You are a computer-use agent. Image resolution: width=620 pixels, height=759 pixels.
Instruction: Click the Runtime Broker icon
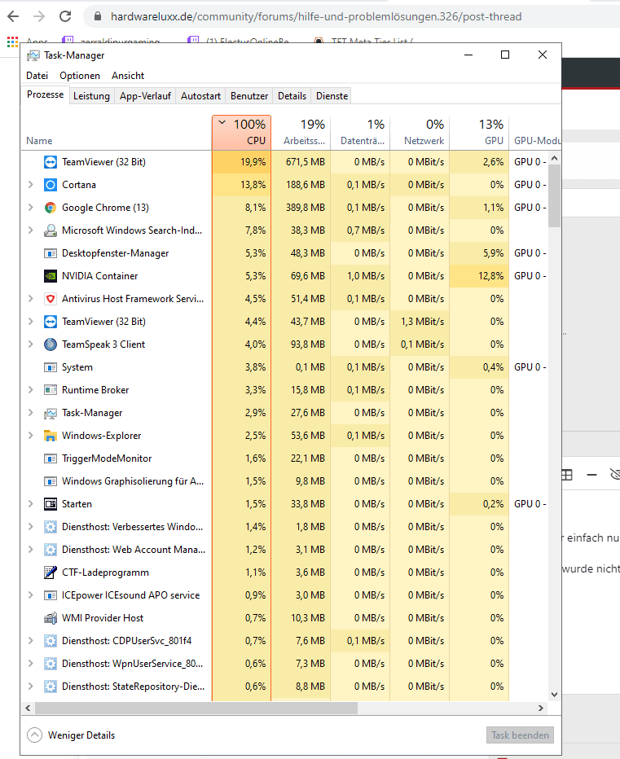(x=51, y=390)
